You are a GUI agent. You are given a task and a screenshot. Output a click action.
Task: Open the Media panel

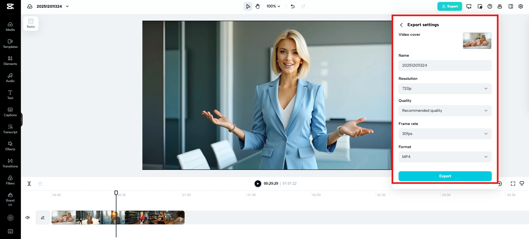pyautogui.click(x=10, y=26)
